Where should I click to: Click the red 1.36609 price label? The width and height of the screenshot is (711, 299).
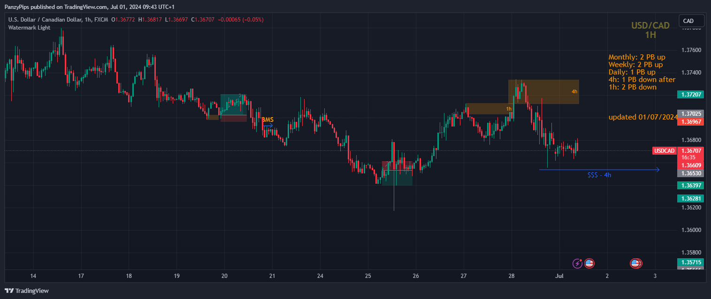tap(691, 165)
